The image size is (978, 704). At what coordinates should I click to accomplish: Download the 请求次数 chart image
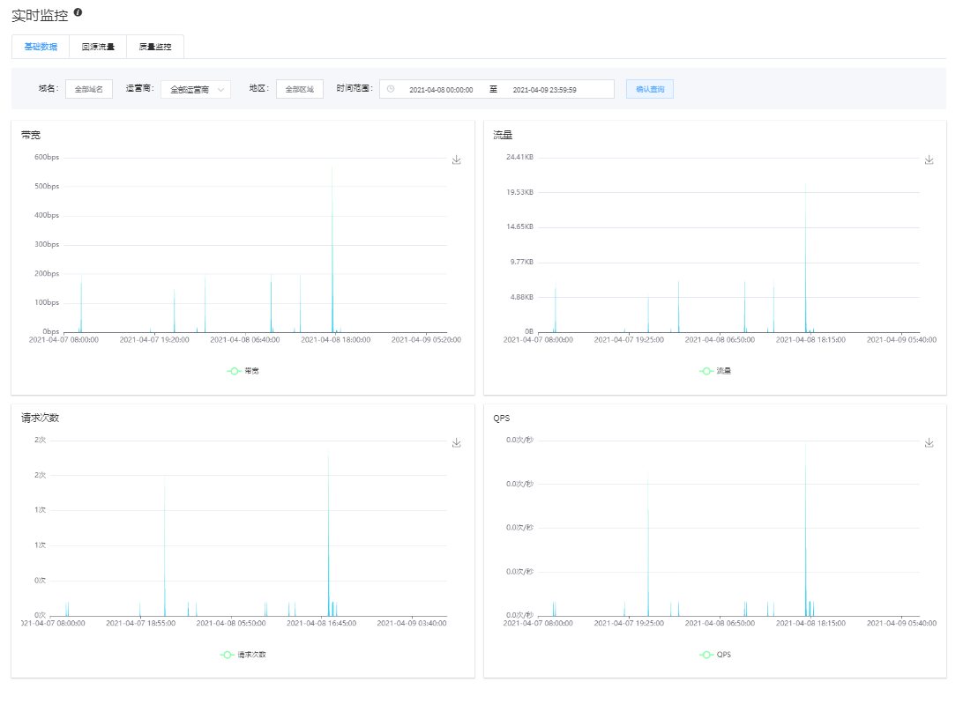(456, 443)
